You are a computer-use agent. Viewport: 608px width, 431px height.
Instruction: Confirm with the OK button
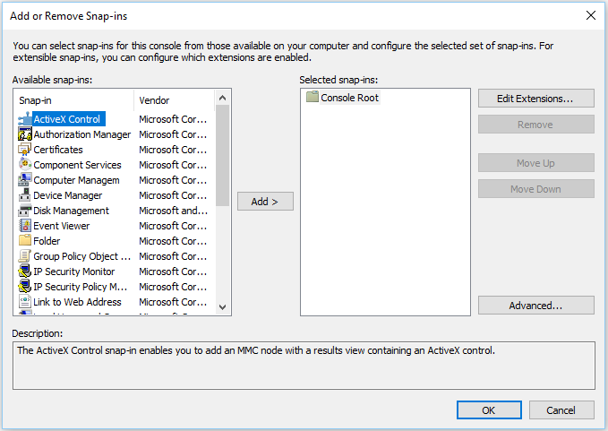(488, 409)
